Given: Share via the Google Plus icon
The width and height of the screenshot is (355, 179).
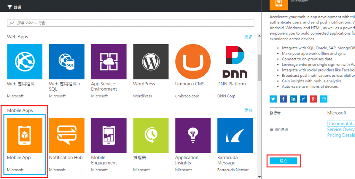Looking at the screenshot, I should 313,99.
